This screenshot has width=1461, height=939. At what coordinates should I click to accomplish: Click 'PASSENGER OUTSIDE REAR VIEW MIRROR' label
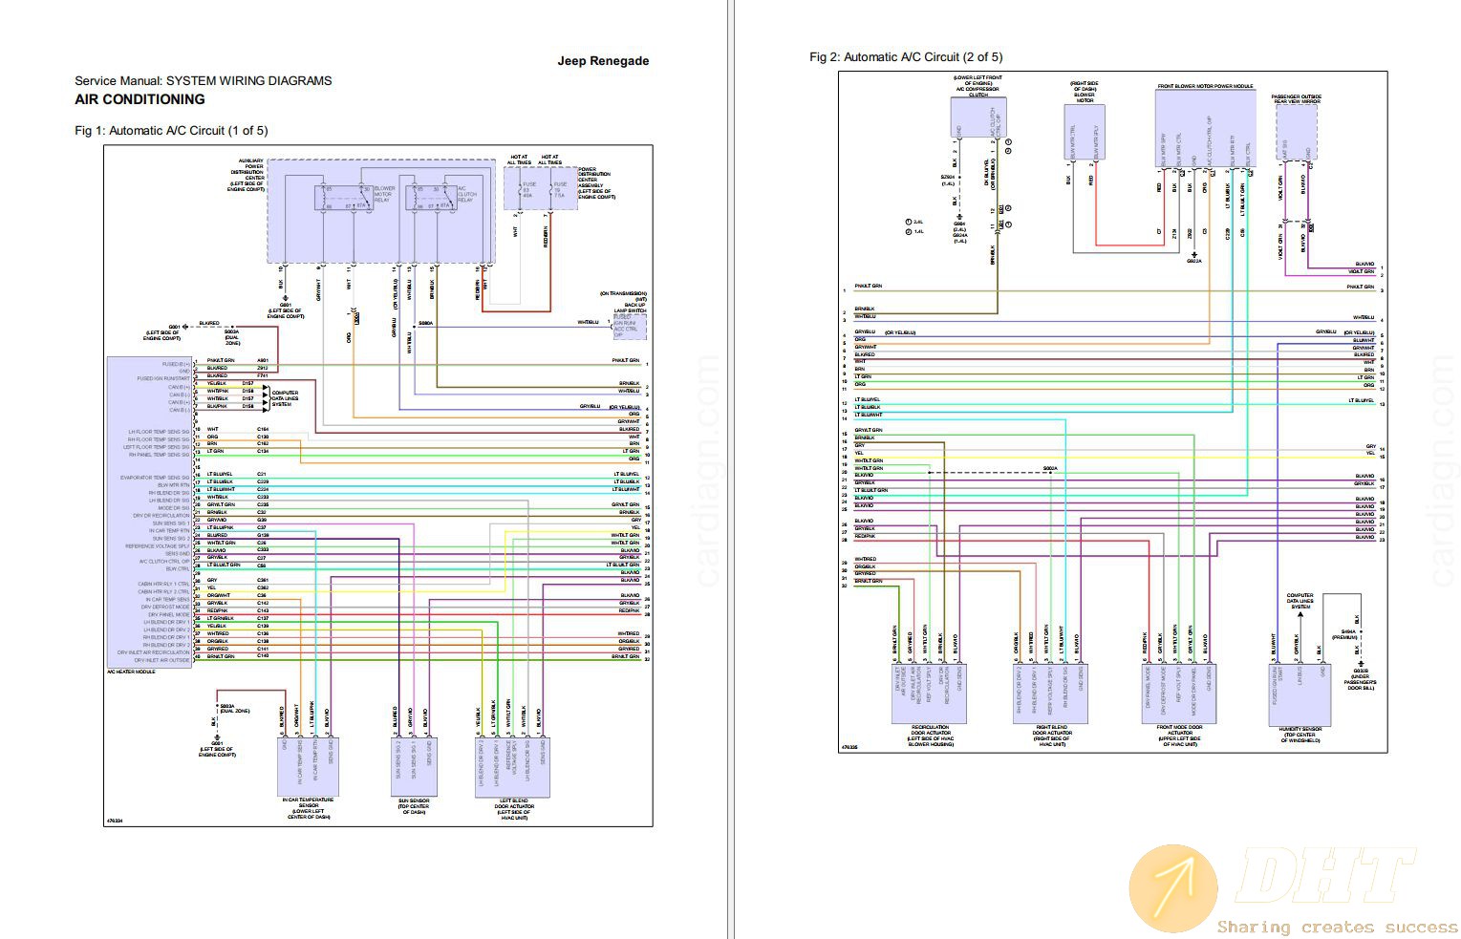point(1297,98)
